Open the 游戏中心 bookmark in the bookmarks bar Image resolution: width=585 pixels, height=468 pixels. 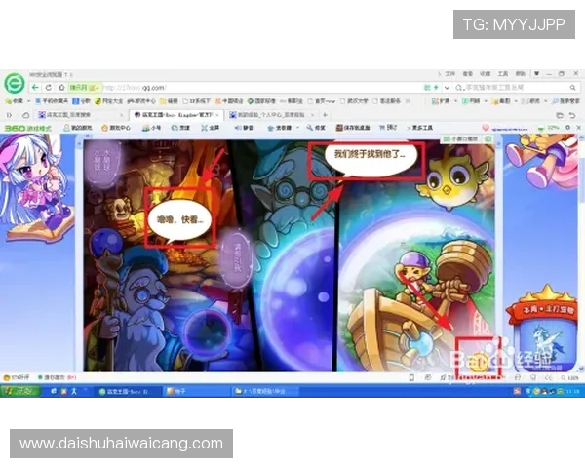click(141, 101)
